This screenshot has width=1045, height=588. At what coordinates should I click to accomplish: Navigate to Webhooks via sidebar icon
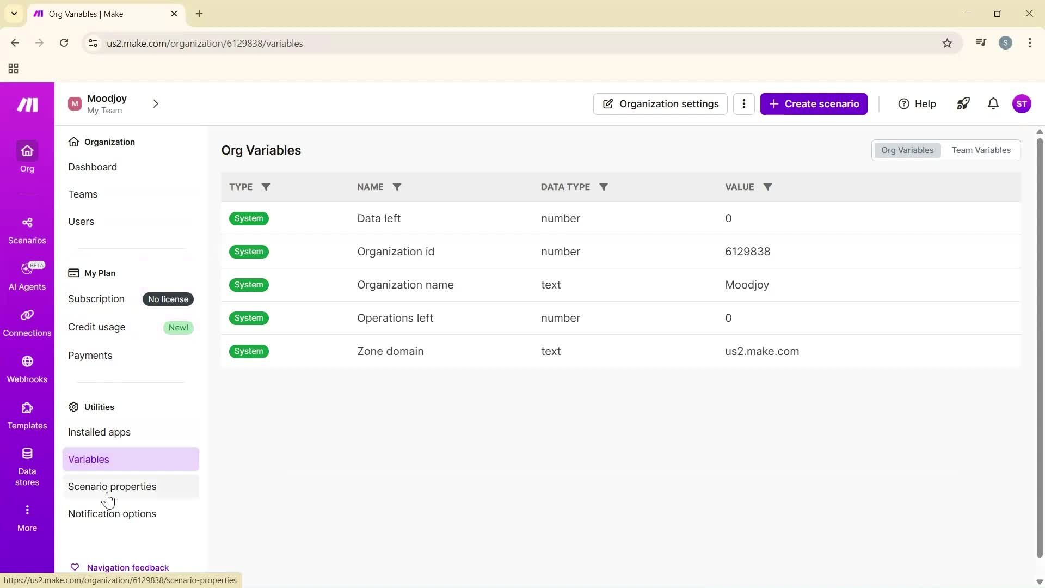(27, 369)
